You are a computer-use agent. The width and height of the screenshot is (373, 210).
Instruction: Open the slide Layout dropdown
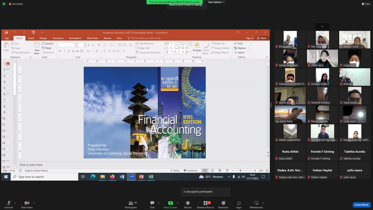tap(48, 44)
